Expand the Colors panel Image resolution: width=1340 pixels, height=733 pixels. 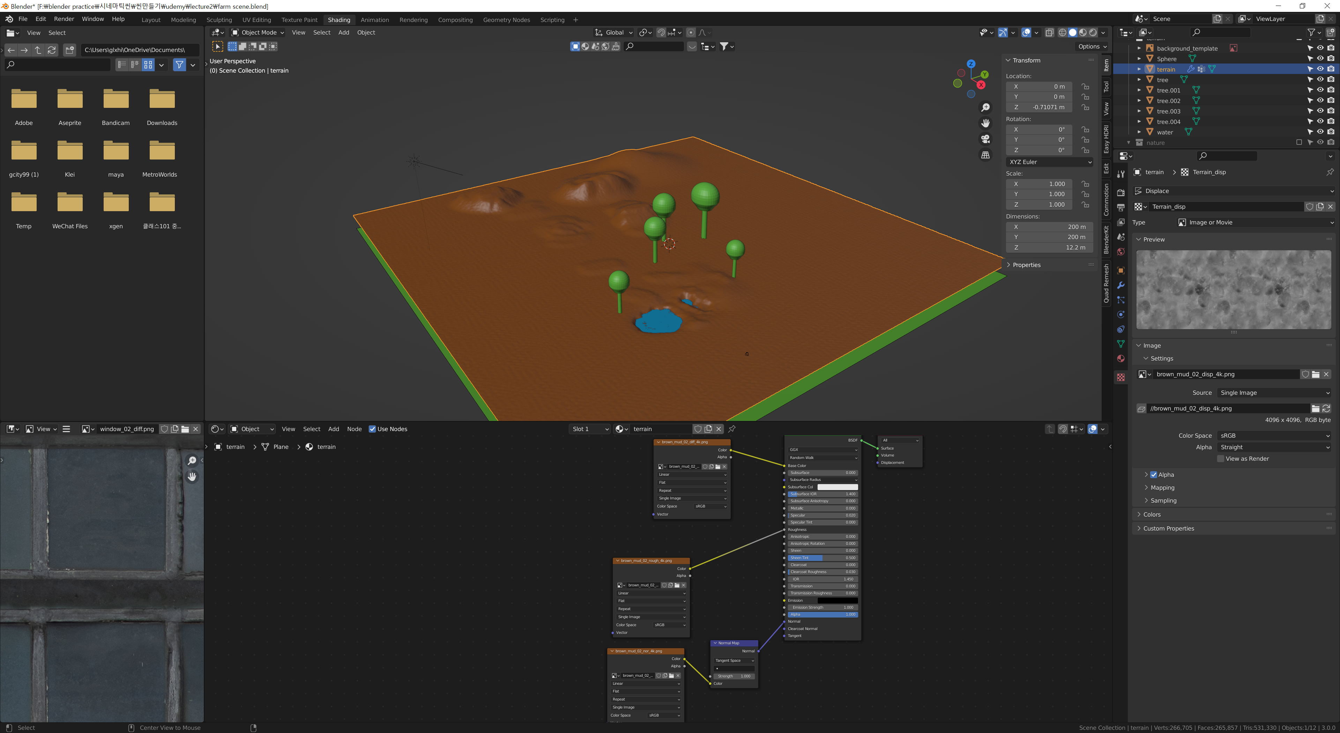coord(1152,514)
